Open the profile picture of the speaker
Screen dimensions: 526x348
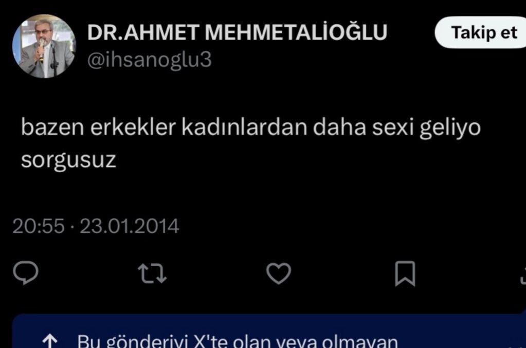(44, 46)
